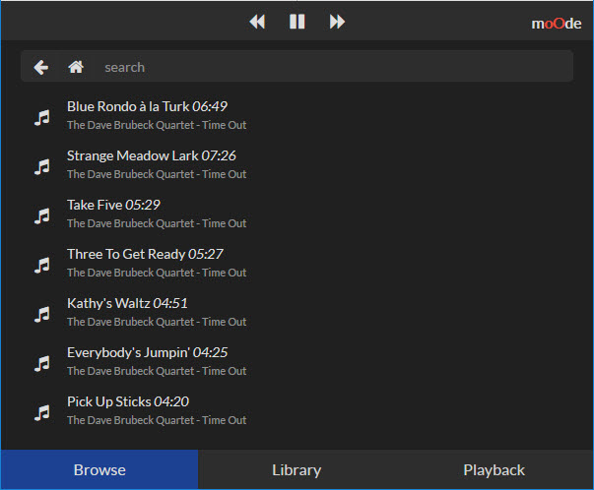
Task: Click artist subtitle under Three To Get Ready
Action: (x=157, y=273)
